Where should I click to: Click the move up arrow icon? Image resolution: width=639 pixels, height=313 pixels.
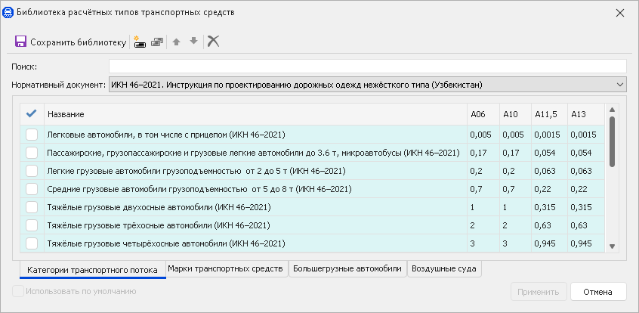177,42
